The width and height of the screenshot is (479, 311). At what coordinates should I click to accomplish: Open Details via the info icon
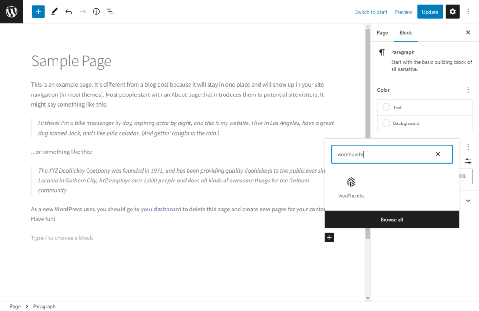click(x=96, y=11)
